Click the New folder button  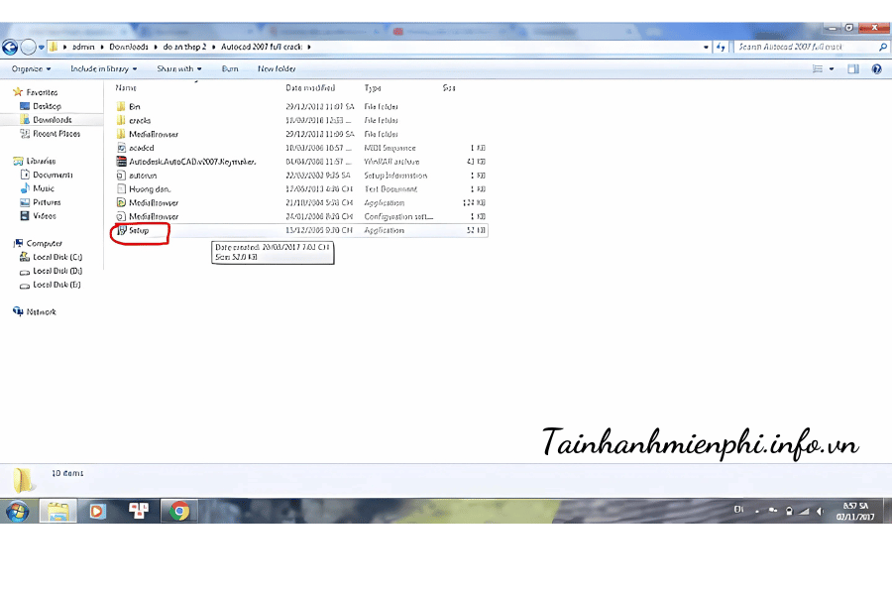click(278, 68)
